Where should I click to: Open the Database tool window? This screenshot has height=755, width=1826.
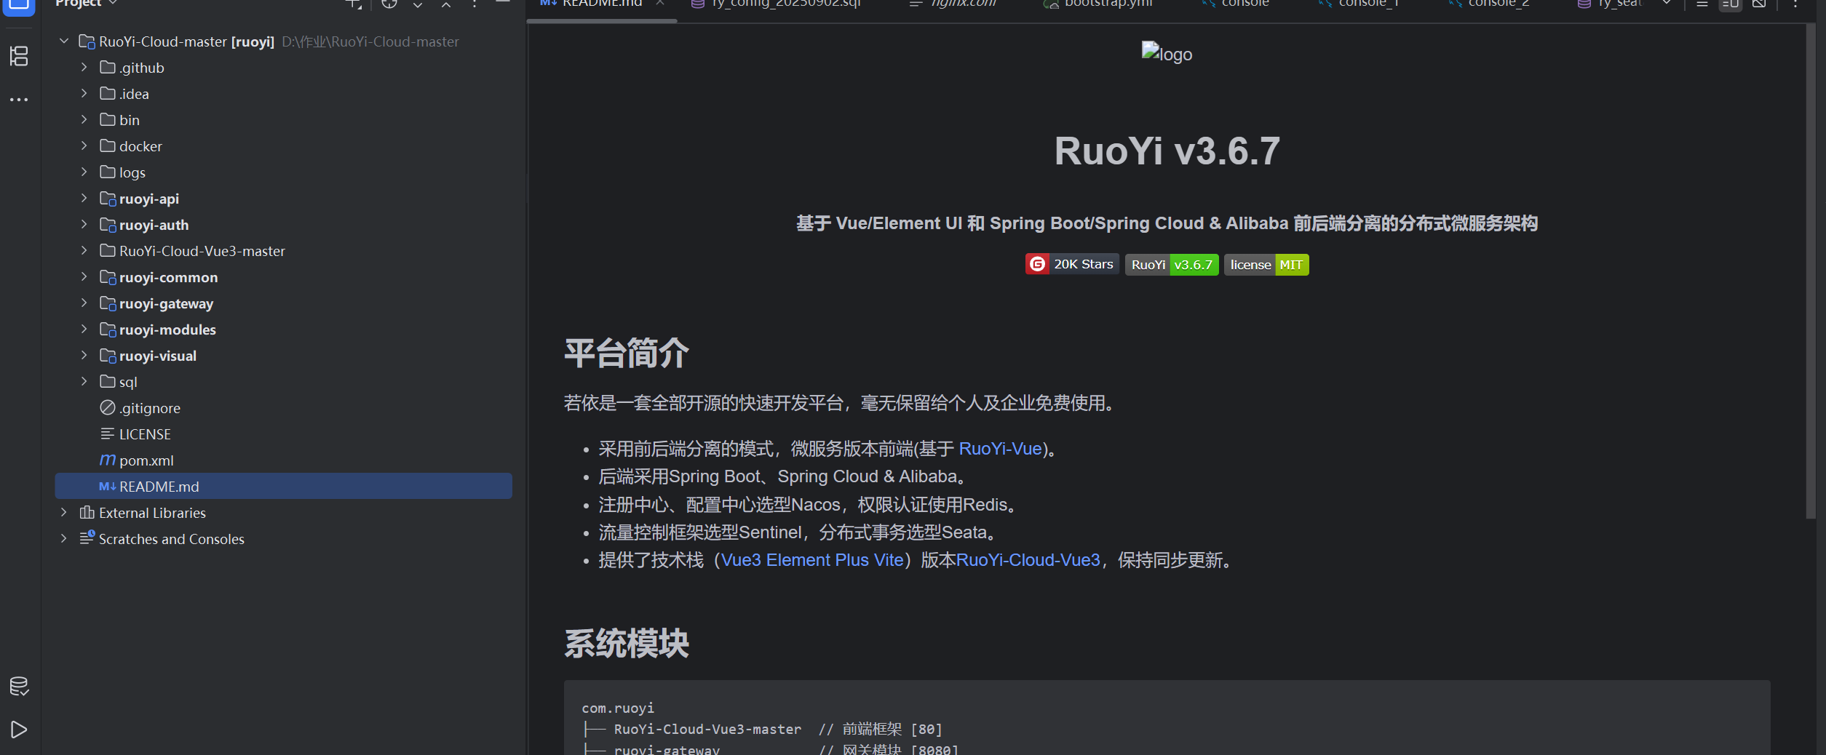click(x=19, y=686)
